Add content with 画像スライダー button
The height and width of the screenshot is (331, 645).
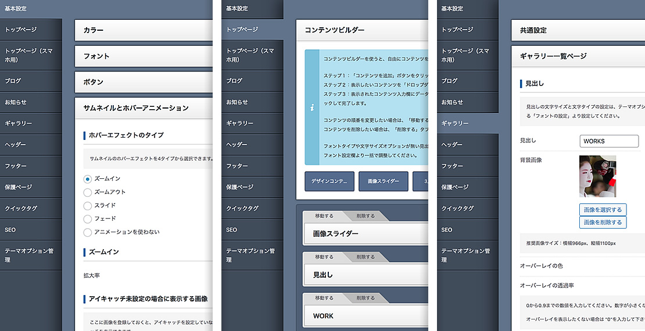(x=384, y=181)
